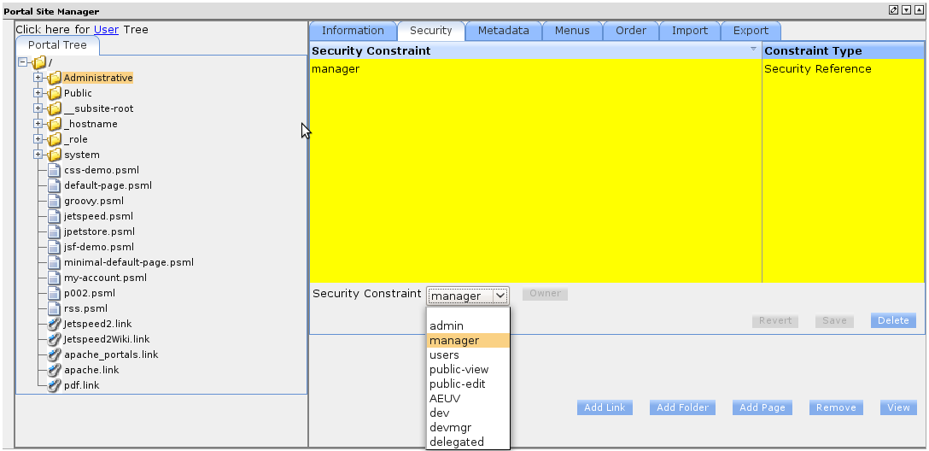Click the Administrative folder icon
929x451 pixels.
tap(55, 78)
